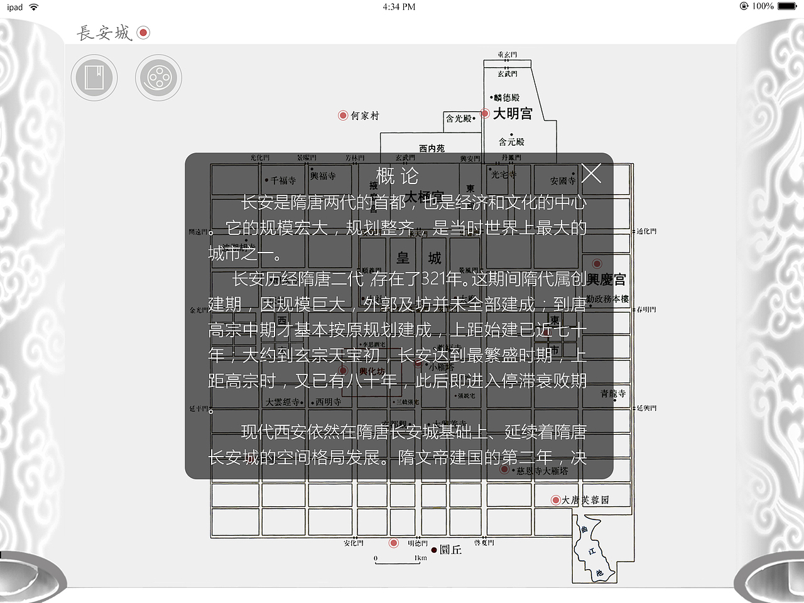The height and width of the screenshot is (603, 804).
Task: Select the red marker near 明德門
Action: click(x=394, y=543)
